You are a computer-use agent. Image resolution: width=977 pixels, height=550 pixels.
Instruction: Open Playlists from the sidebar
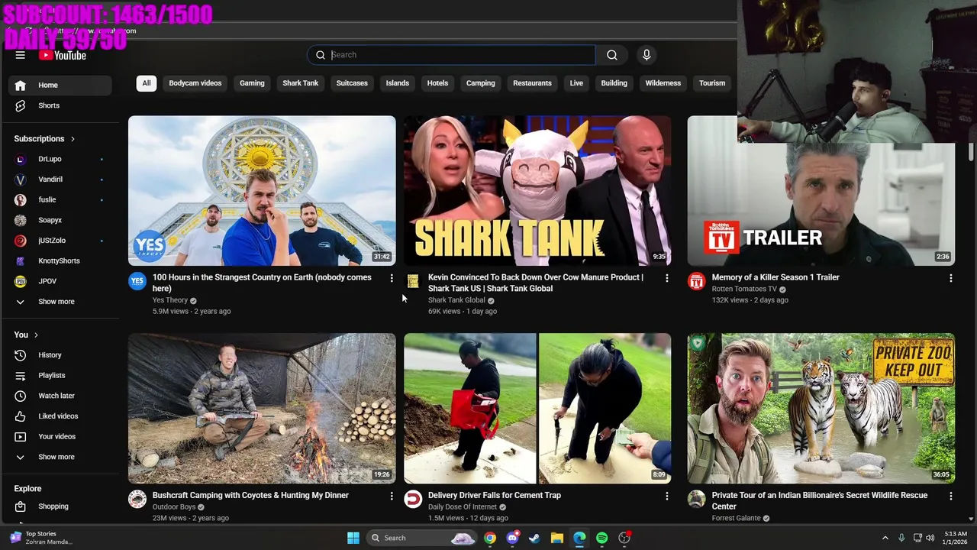(60, 375)
